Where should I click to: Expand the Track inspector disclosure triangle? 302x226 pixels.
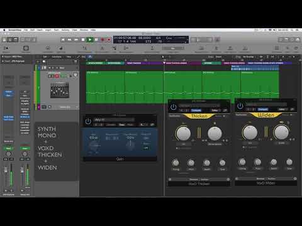click(3, 62)
